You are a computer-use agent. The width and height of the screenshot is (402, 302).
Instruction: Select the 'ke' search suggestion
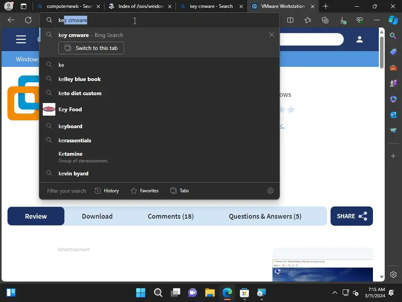[x=159, y=65]
